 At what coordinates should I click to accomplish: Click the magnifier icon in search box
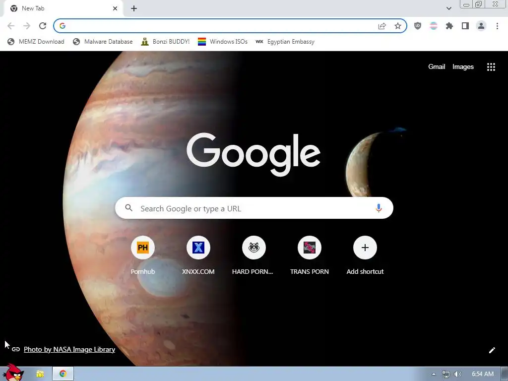pos(128,208)
